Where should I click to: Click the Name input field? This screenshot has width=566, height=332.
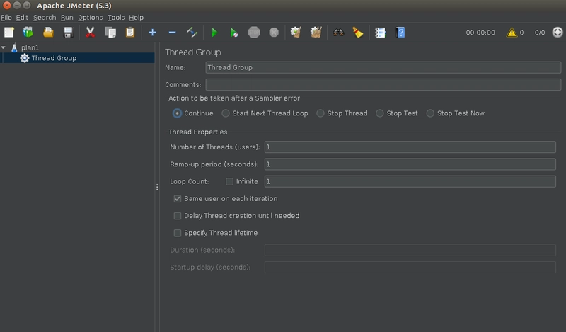[x=383, y=67]
